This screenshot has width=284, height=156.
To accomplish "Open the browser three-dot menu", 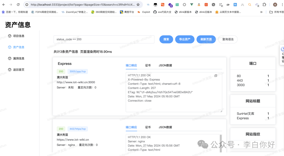I will 282,4.
